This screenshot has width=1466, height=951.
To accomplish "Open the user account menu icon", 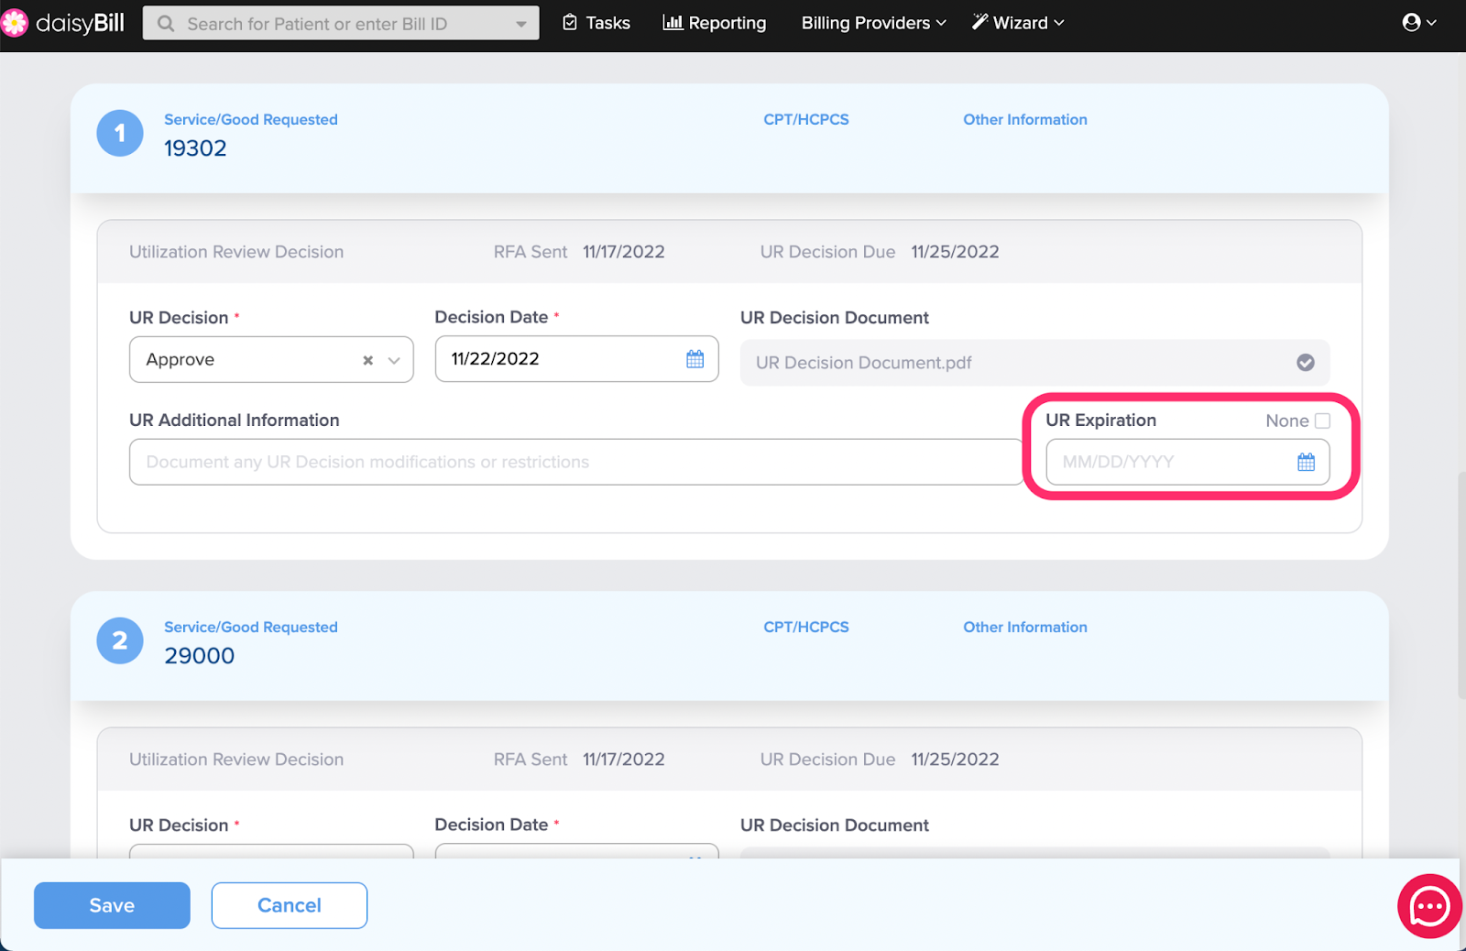I will pyautogui.click(x=1418, y=23).
